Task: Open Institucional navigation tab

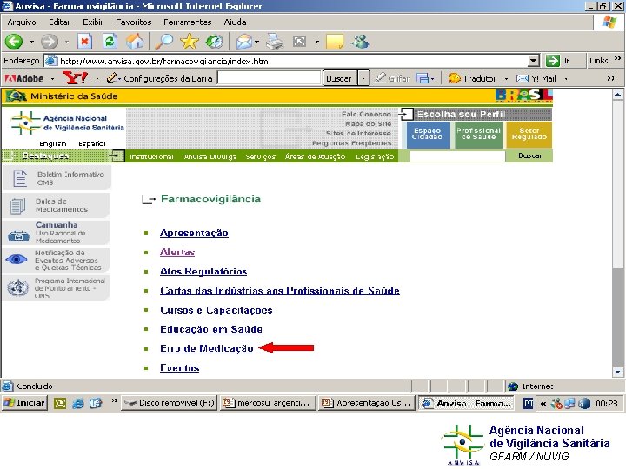Action: pyautogui.click(x=151, y=156)
